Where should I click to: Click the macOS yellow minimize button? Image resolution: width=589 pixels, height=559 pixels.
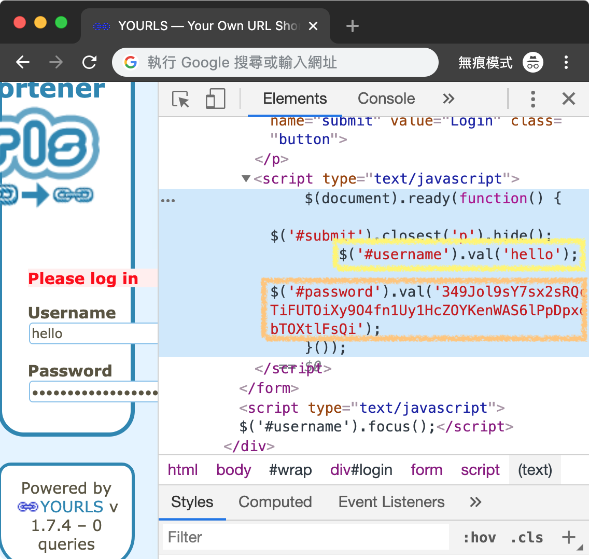tap(40, 22)
